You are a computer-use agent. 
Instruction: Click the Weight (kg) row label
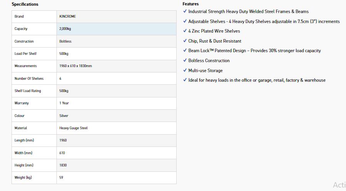23,178
